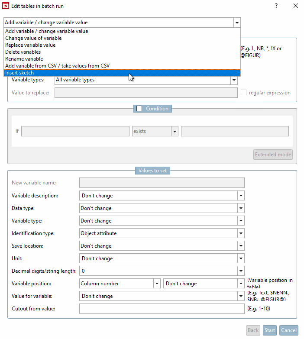Enable the Condition checkbox
Image resolution: width=304 pixels, height=339 pixels.
point(139,109)
